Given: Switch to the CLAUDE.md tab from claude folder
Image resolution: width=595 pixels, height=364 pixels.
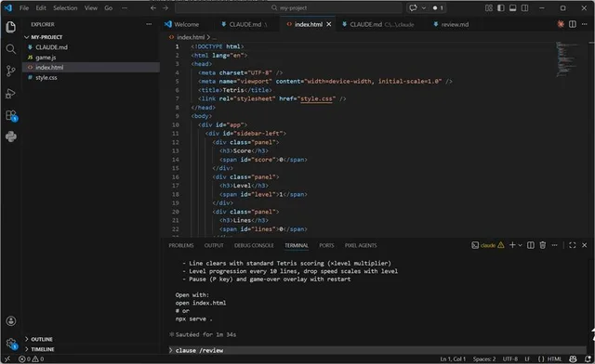Looking at the screenshot, I should [x=378, y=24].
